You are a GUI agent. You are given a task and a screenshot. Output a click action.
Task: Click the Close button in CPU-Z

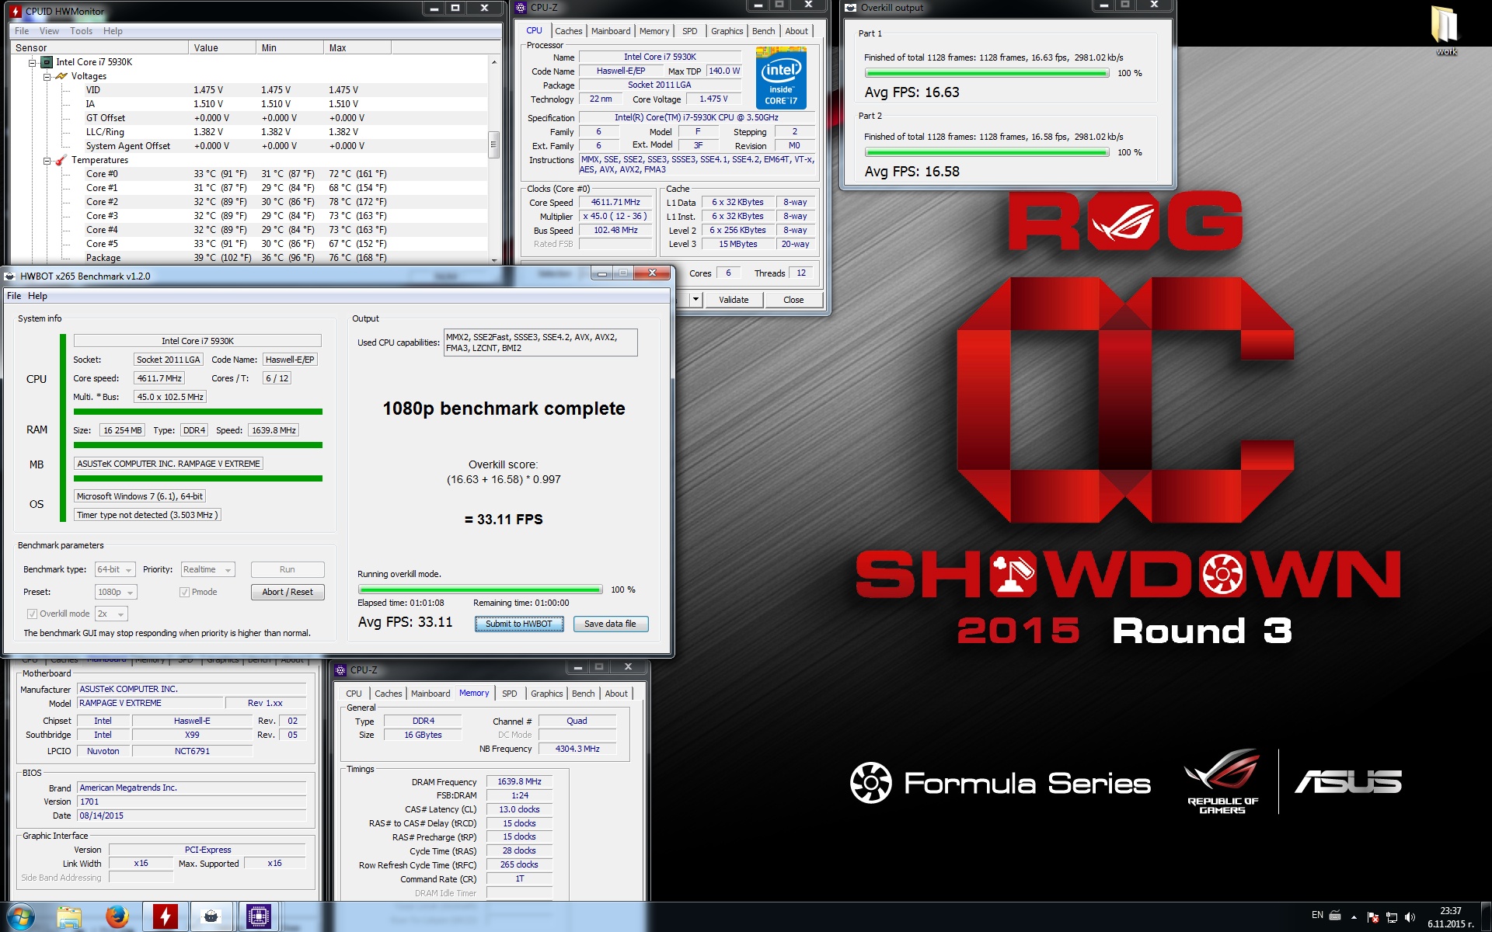793,300
